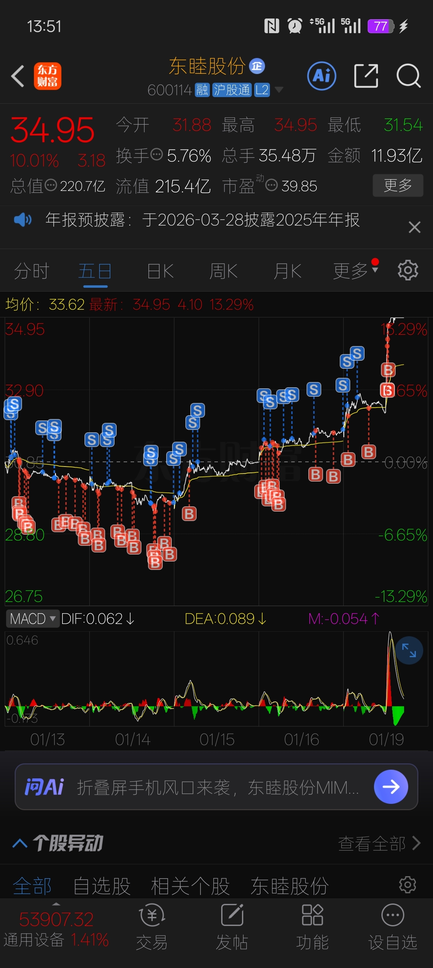Select the 相关个股 filter tab
The image size is (433, 968).
pos(190,886)
